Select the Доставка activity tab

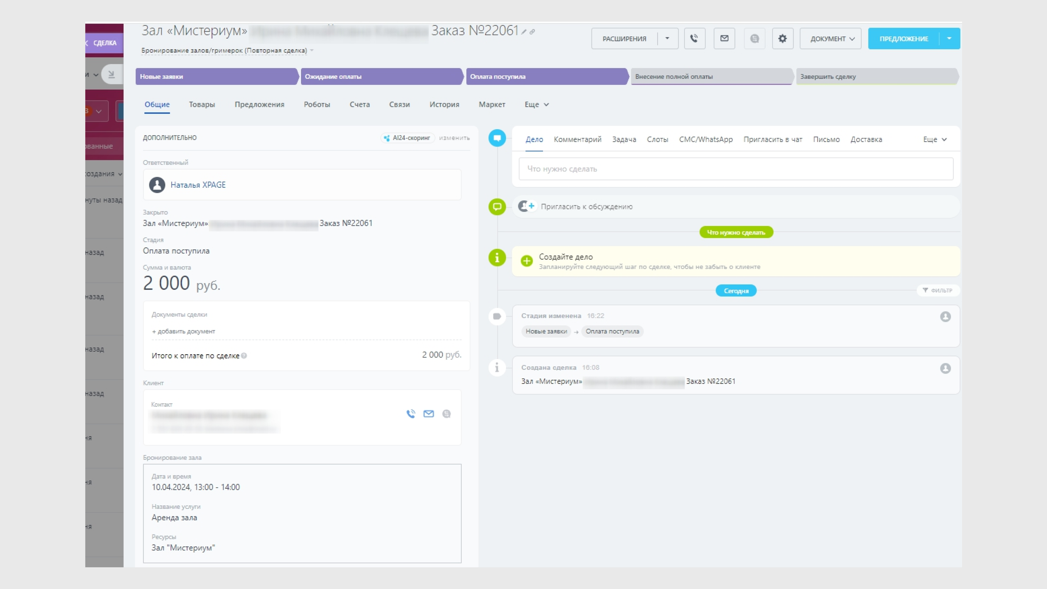click(x=866, y=140)
